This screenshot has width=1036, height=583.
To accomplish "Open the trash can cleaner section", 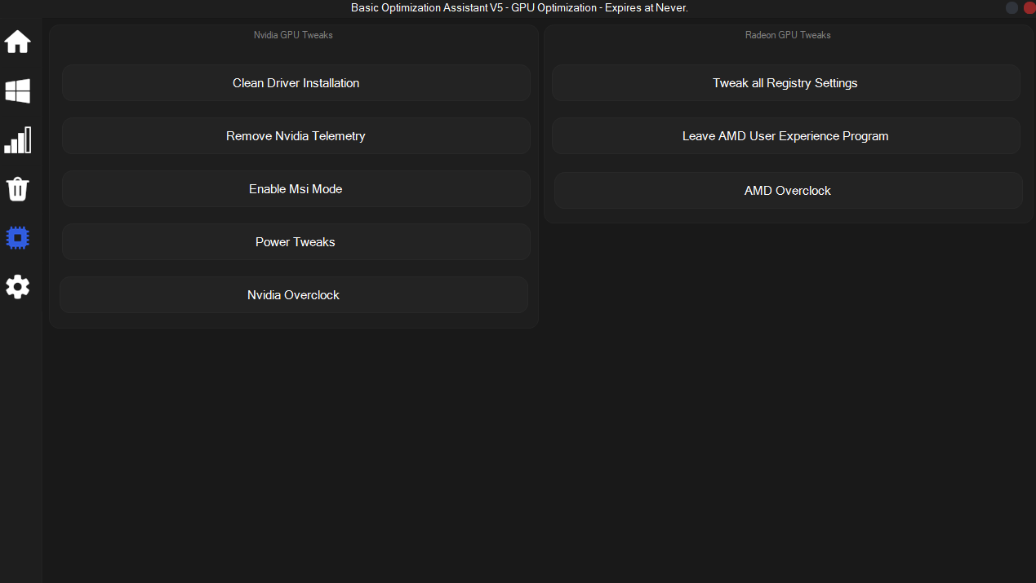I will [18, 189].
